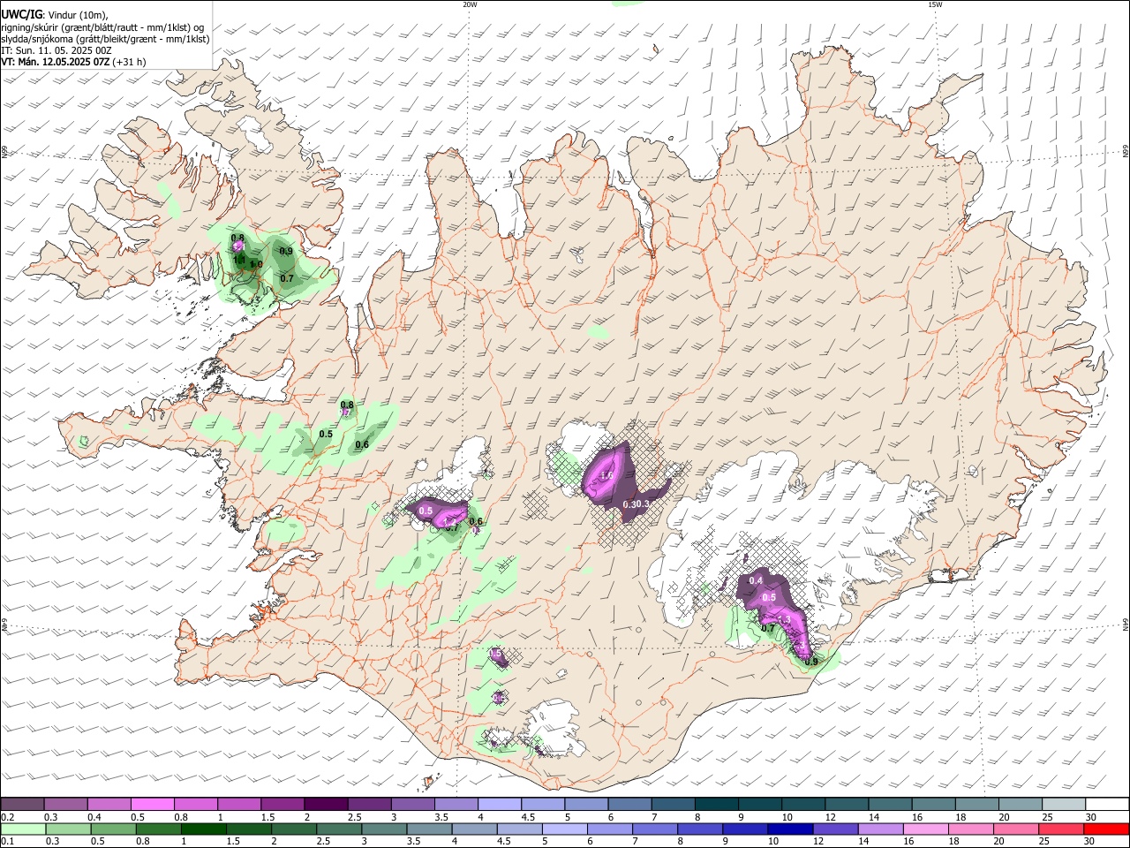Click the 'slydda/snjókoma' legend description line

105,39
